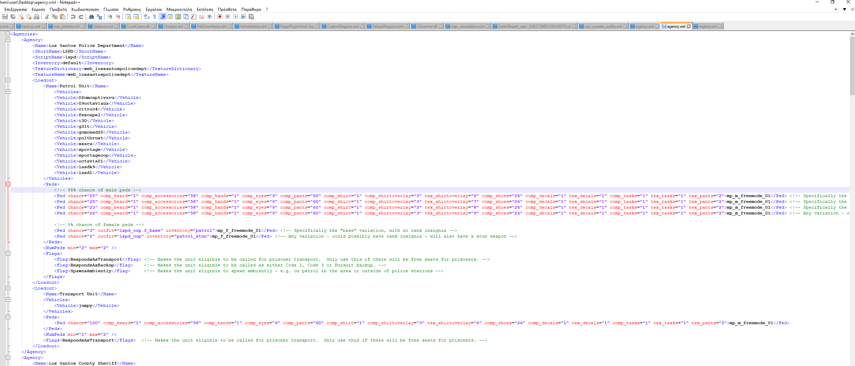Image resolution: width=855 pixels, height=366 pixels.
Task: Stop macro recording
Action: [x=227, y=17]
